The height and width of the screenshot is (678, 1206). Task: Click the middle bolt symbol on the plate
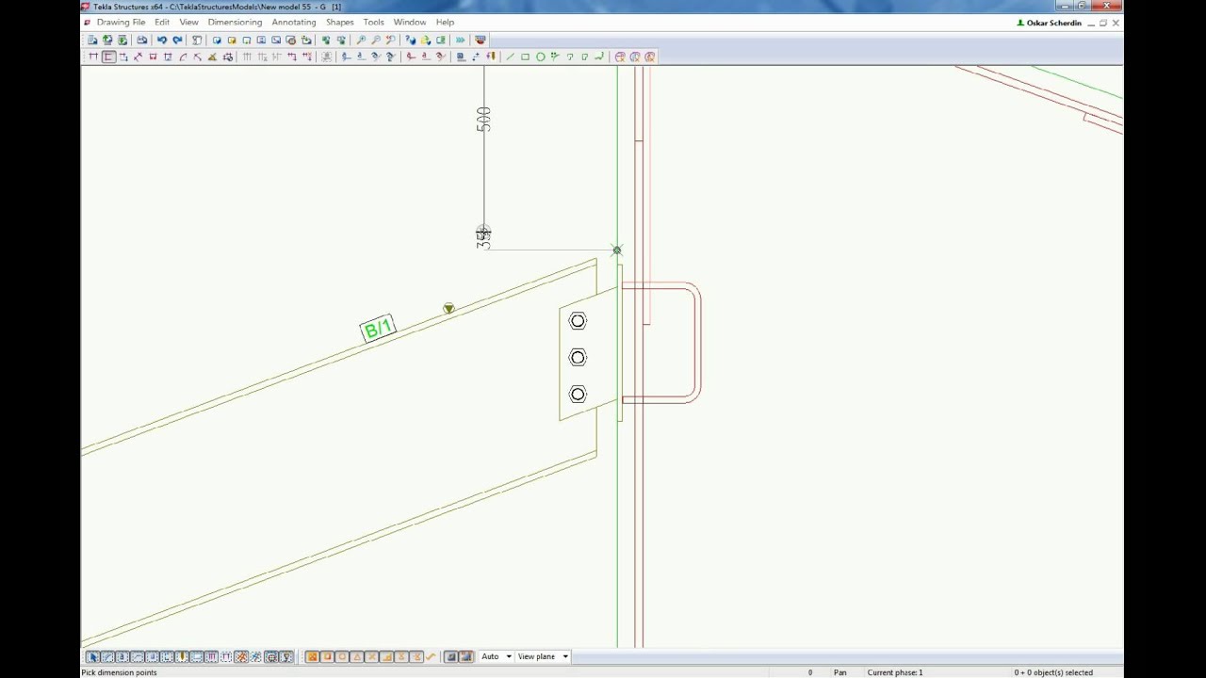[x=578, y=357]
